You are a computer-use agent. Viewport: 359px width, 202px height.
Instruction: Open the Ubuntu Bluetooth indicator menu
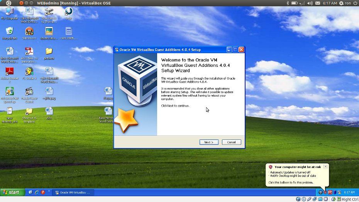coord(288,3)
